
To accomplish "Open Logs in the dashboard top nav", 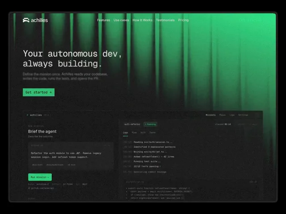I will tap(232, 115).
